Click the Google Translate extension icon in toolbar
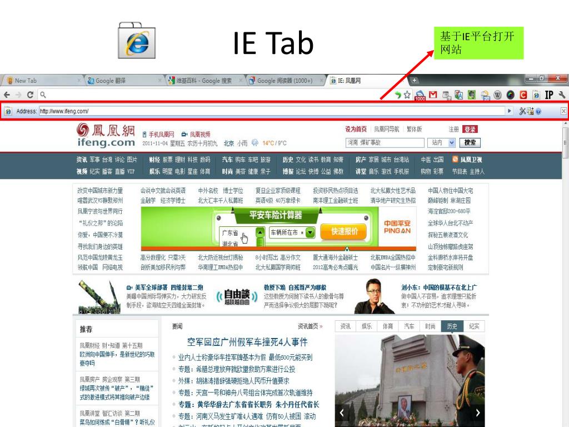 point(458,95)
